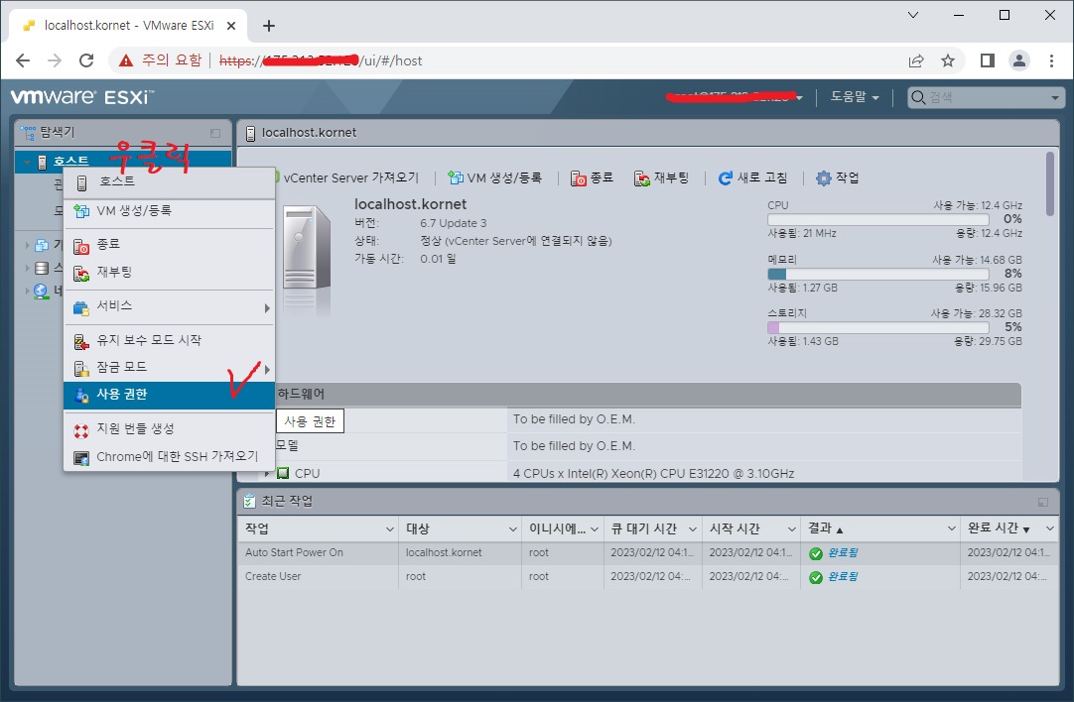Viewport: 1074px width, 702px height.
Task: Expand networking tree node arrow
Action: (28, 291)
